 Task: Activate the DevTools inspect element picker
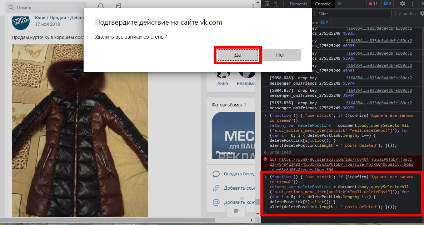coord(267,4)
